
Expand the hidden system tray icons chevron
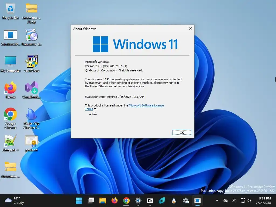pos(217,201)
